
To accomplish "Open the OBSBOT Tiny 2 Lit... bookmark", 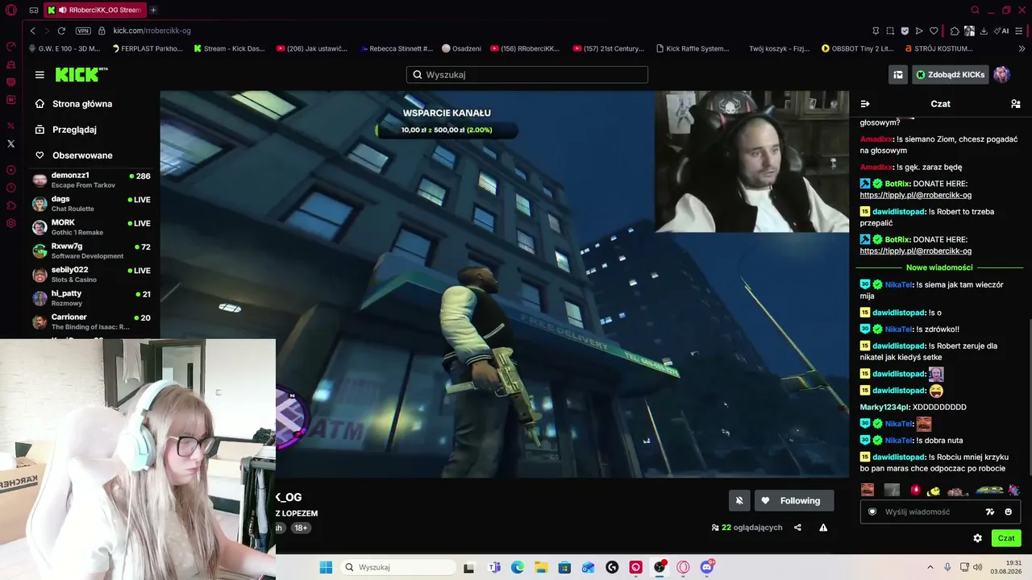I will click(x=858, y=48).
